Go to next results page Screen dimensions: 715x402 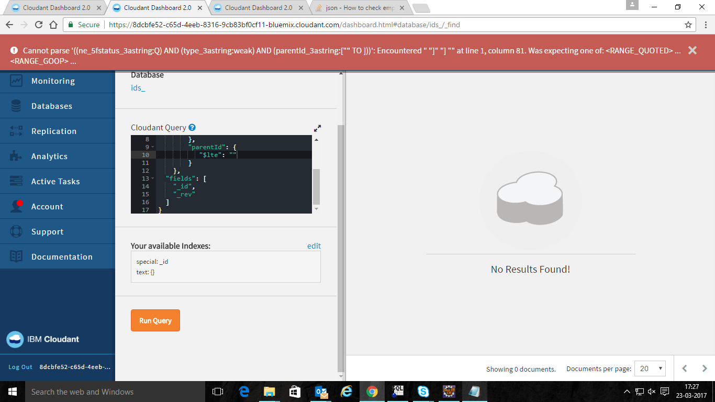[705, 368]
